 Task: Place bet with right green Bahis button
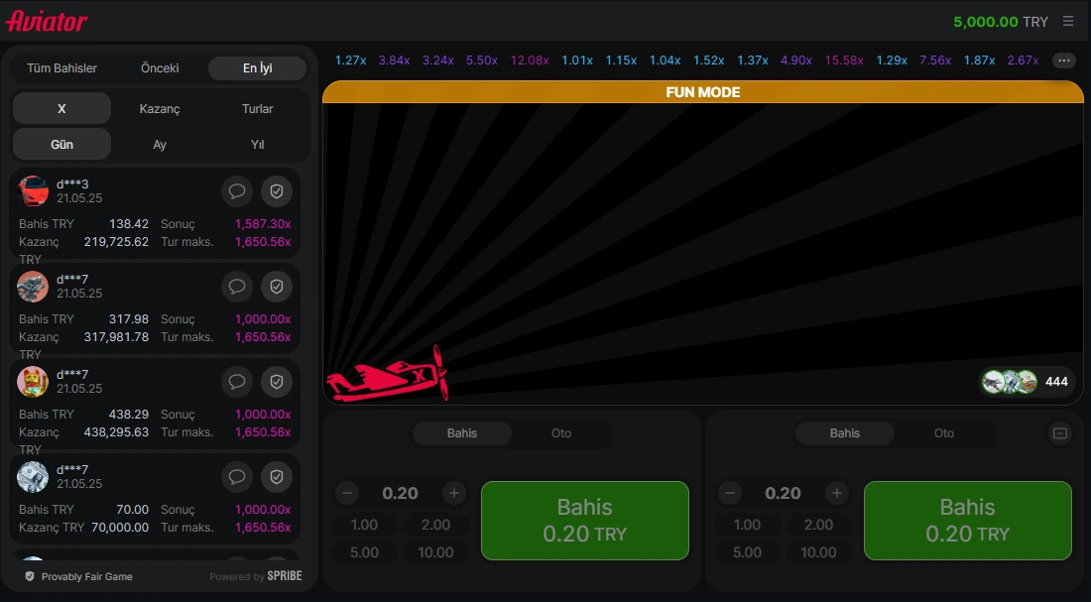pyautogui.click(x=968, y=521)
